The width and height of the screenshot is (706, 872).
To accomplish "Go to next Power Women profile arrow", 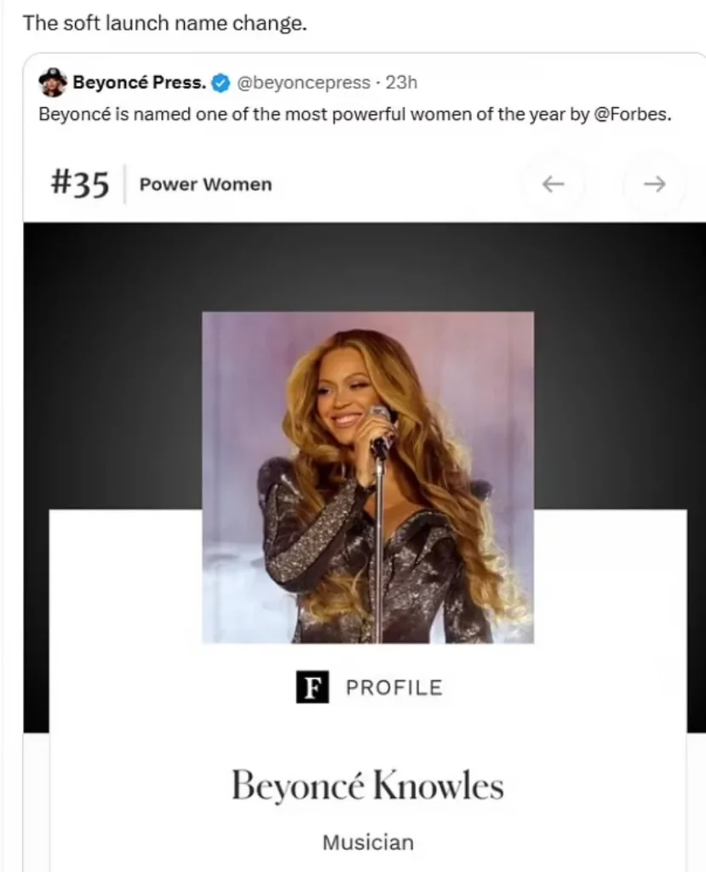I will tap(654, 184).
